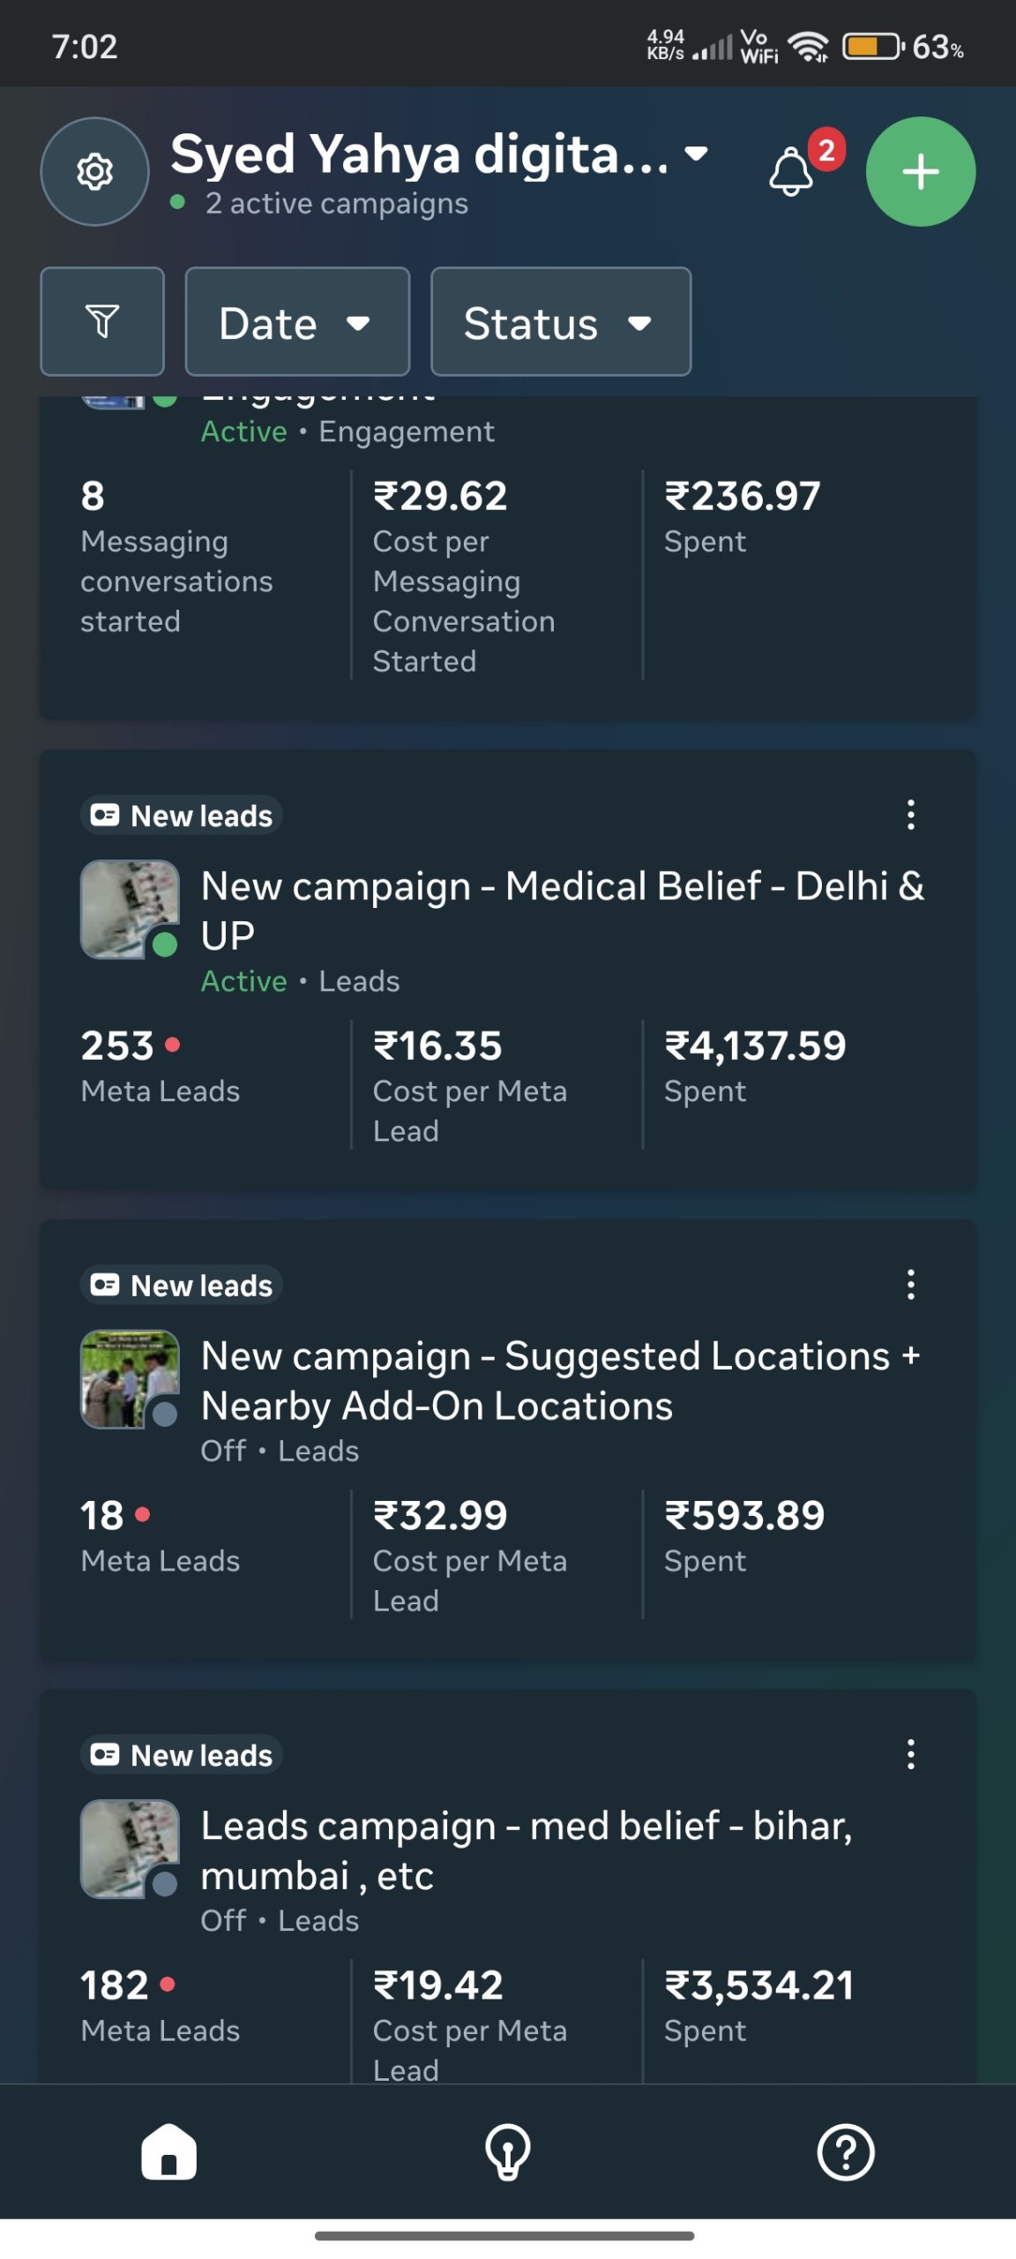Tap 253 Meta Leads metric
Image resolution: width=1016 pixels, height=2259 pixels.
(160, 1064)
